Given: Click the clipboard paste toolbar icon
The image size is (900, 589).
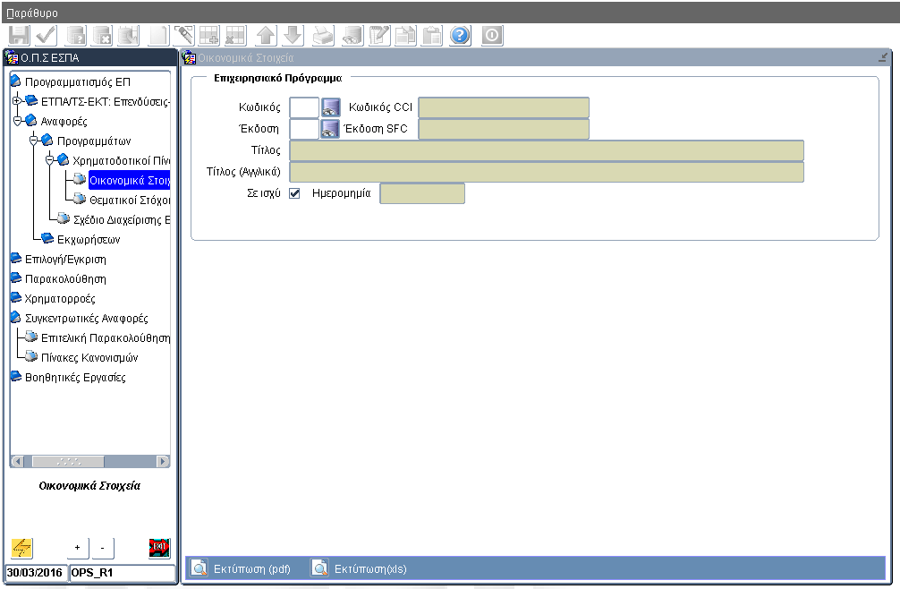Looking at the screenshot, I should coord(432,36).
